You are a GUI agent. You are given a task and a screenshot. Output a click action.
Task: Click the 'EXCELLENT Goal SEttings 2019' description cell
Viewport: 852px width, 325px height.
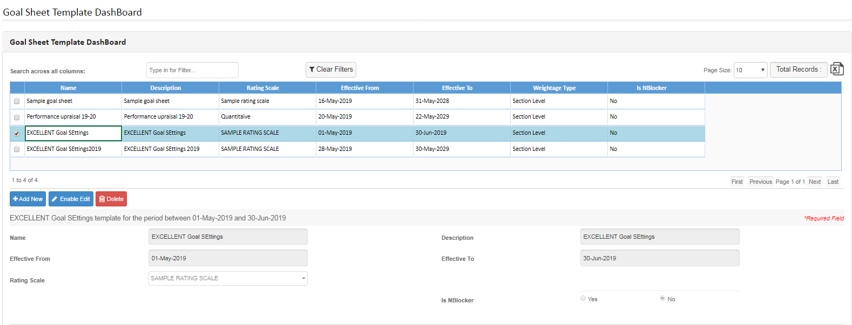170,149
